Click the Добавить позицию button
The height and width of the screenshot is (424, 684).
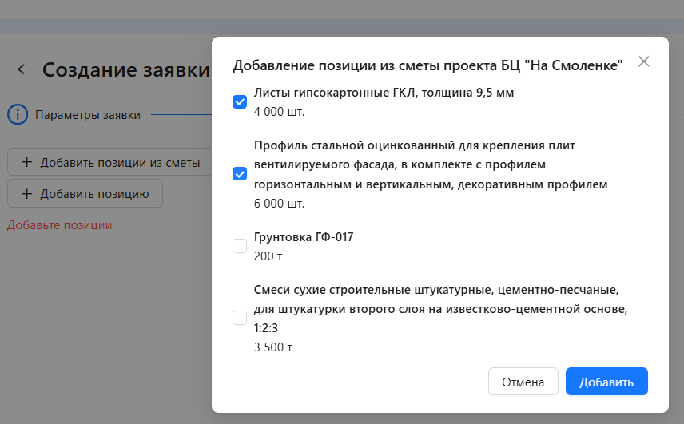(x=85, y=193)
